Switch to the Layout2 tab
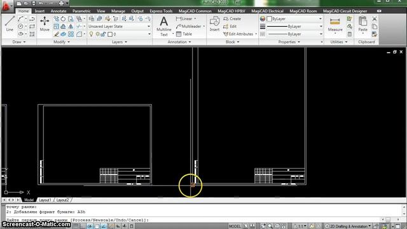The height and width of the screenshot is (229, 407). pos(62,200)
